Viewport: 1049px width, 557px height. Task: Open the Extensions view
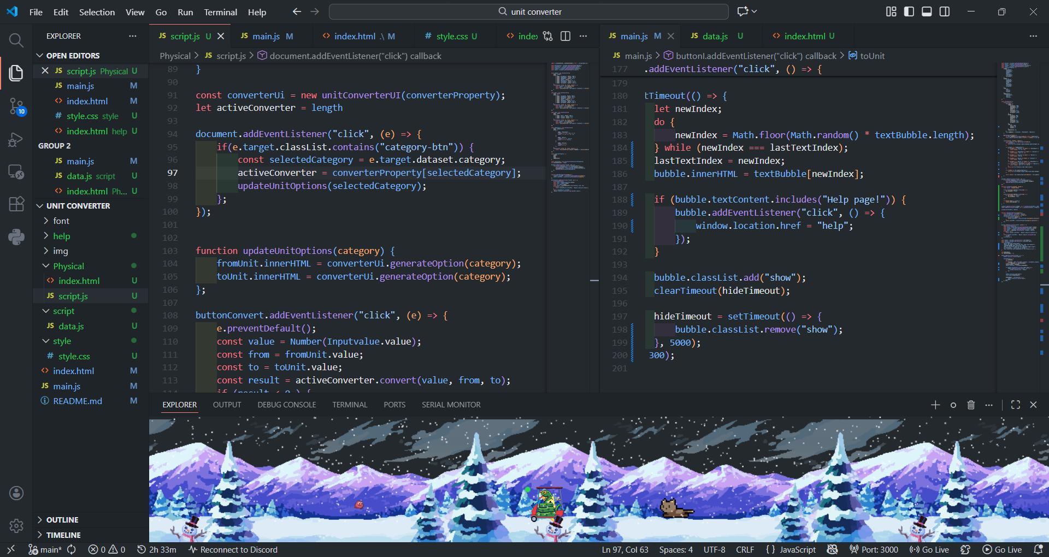pos(16,204)
